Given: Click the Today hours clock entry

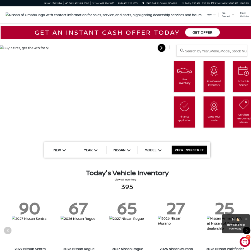Looking at the screenshot, I should pos(196,3).
